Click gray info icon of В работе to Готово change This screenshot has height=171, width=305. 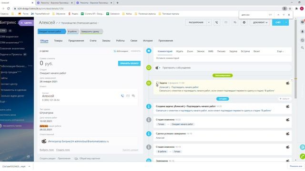point(149,147)
